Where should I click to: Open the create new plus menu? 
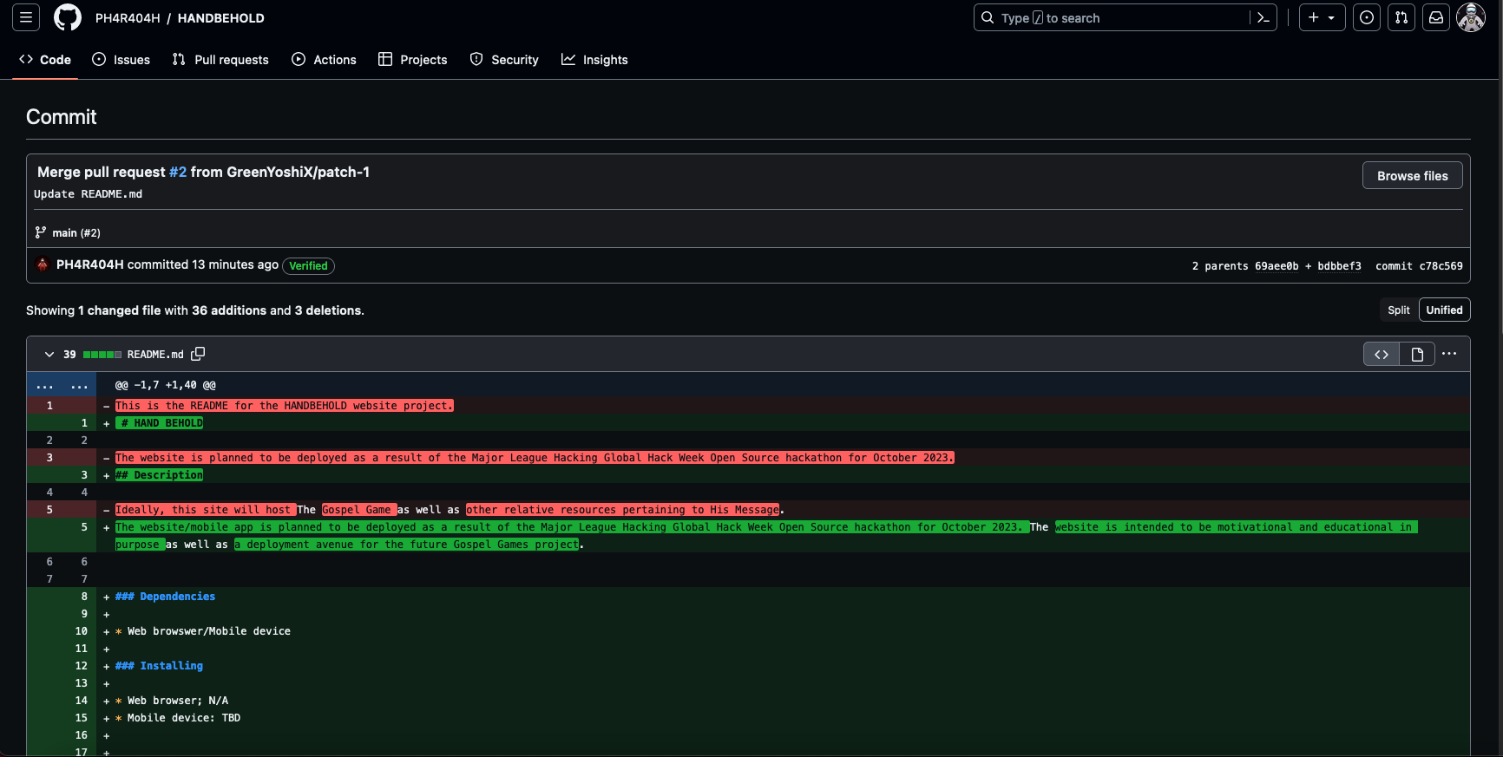(1322, 17)
